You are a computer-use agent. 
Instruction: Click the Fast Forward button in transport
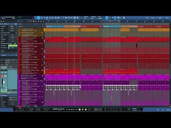[x=72, y=110]
